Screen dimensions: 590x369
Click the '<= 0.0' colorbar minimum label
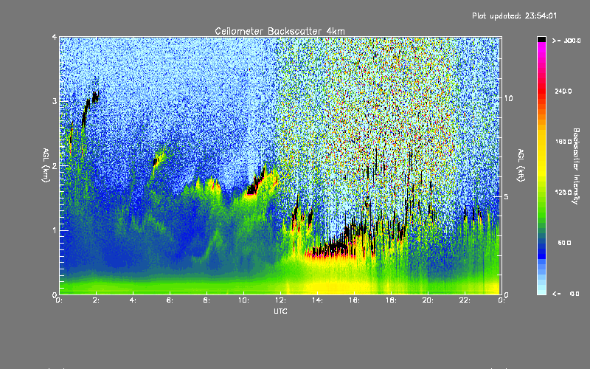tap(566, 293)
